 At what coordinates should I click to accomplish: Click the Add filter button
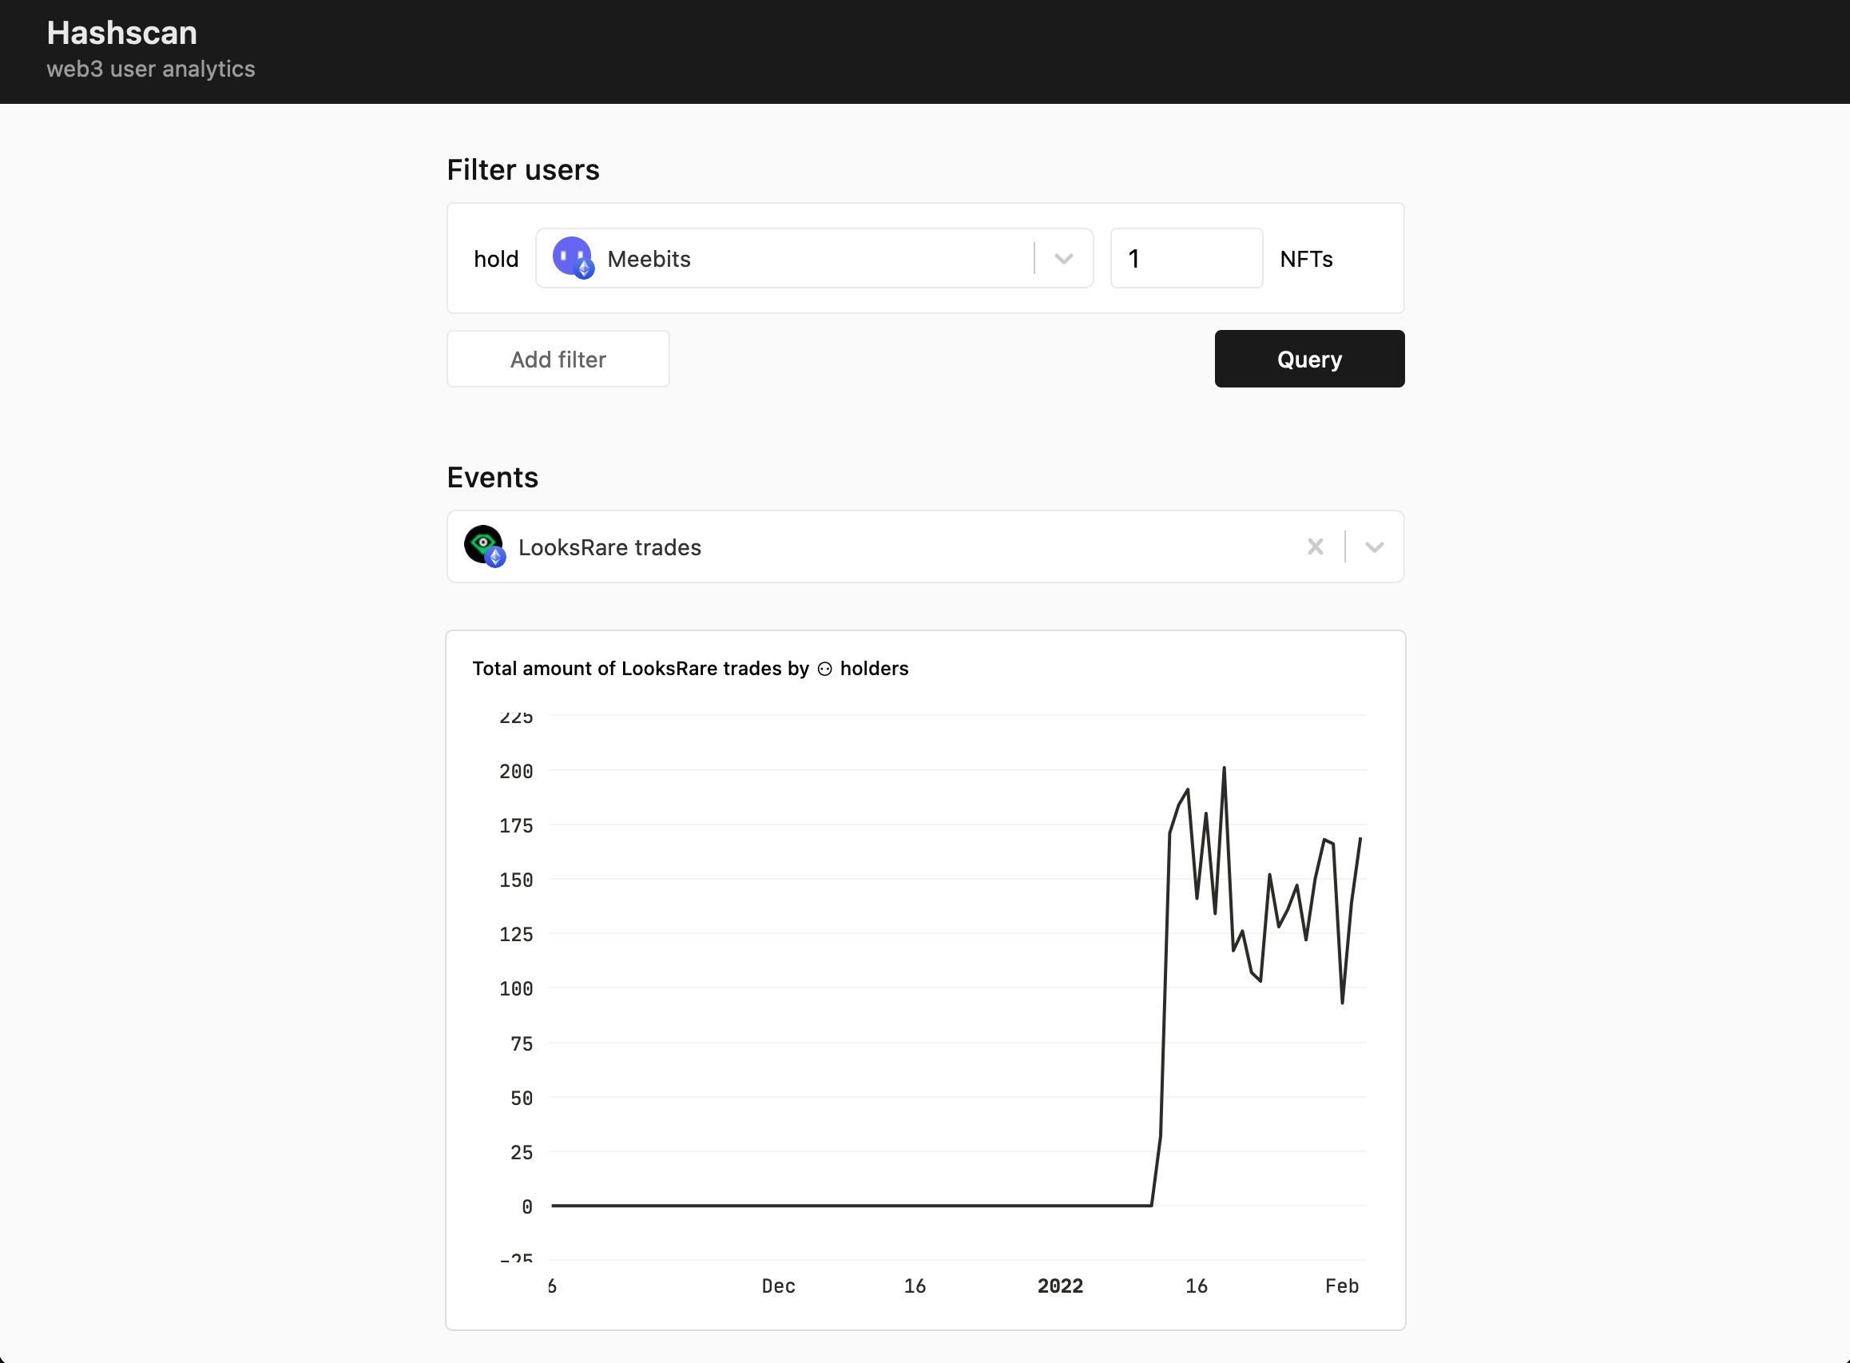pyautogui.click(x=558, y=359)
